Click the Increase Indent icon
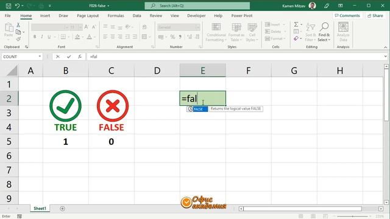 [x=135, y=36]
